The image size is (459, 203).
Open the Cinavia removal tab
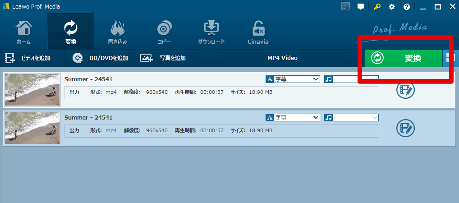pos(258,32)
